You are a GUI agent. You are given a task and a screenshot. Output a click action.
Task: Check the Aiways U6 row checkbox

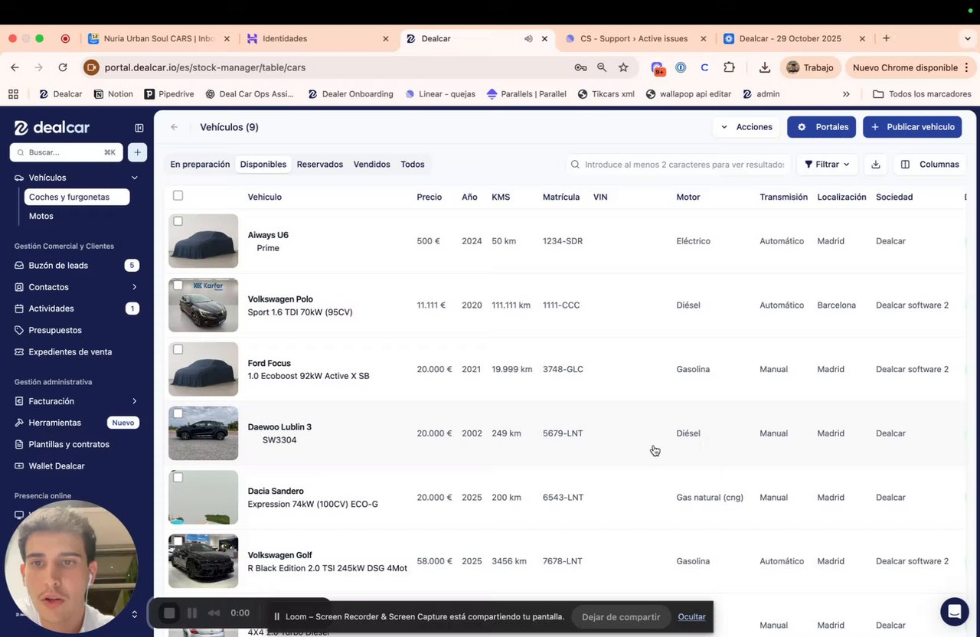[178, 221]
